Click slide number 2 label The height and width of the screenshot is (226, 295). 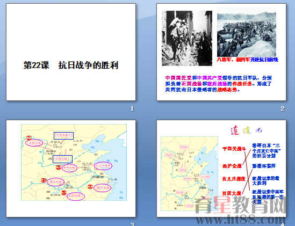pos(282,108)
